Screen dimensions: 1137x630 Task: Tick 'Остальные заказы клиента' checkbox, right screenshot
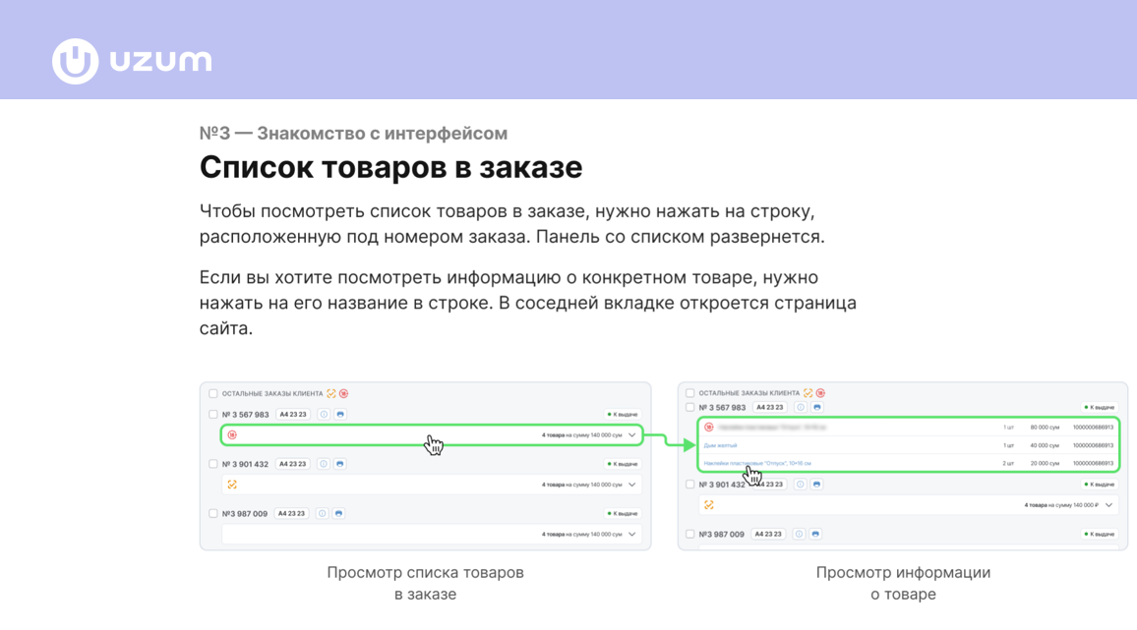pos(690,393)
